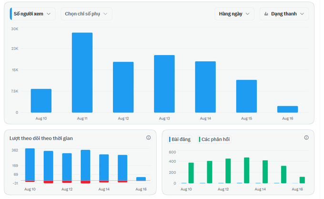Expand the Hàng ngày interval dropdown
Screen dimensions: 324x199
click(x=234, y=14)
